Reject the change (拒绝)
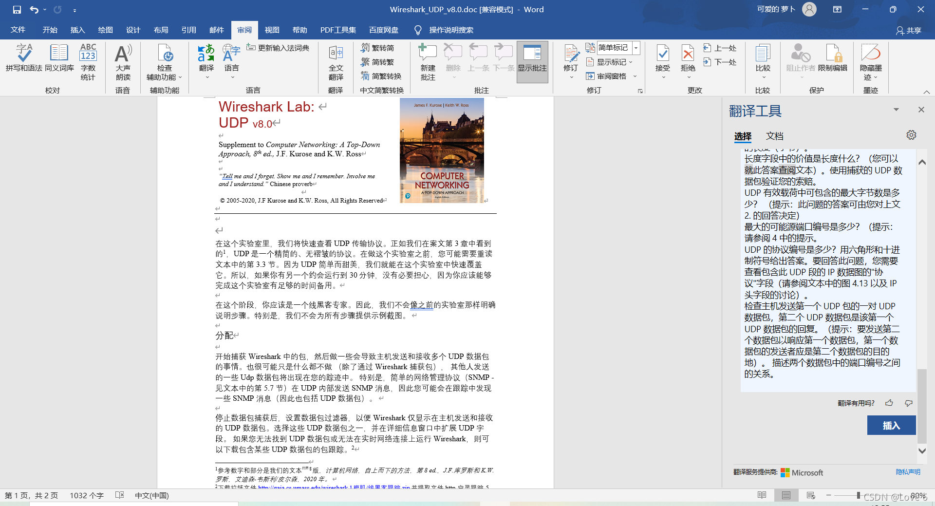Viewport: 935px width, 506px height. click(688, 61)
